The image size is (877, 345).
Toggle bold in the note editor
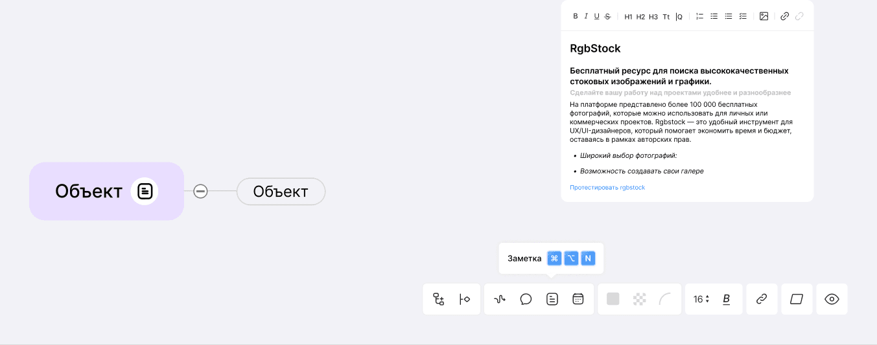point(576,16)
